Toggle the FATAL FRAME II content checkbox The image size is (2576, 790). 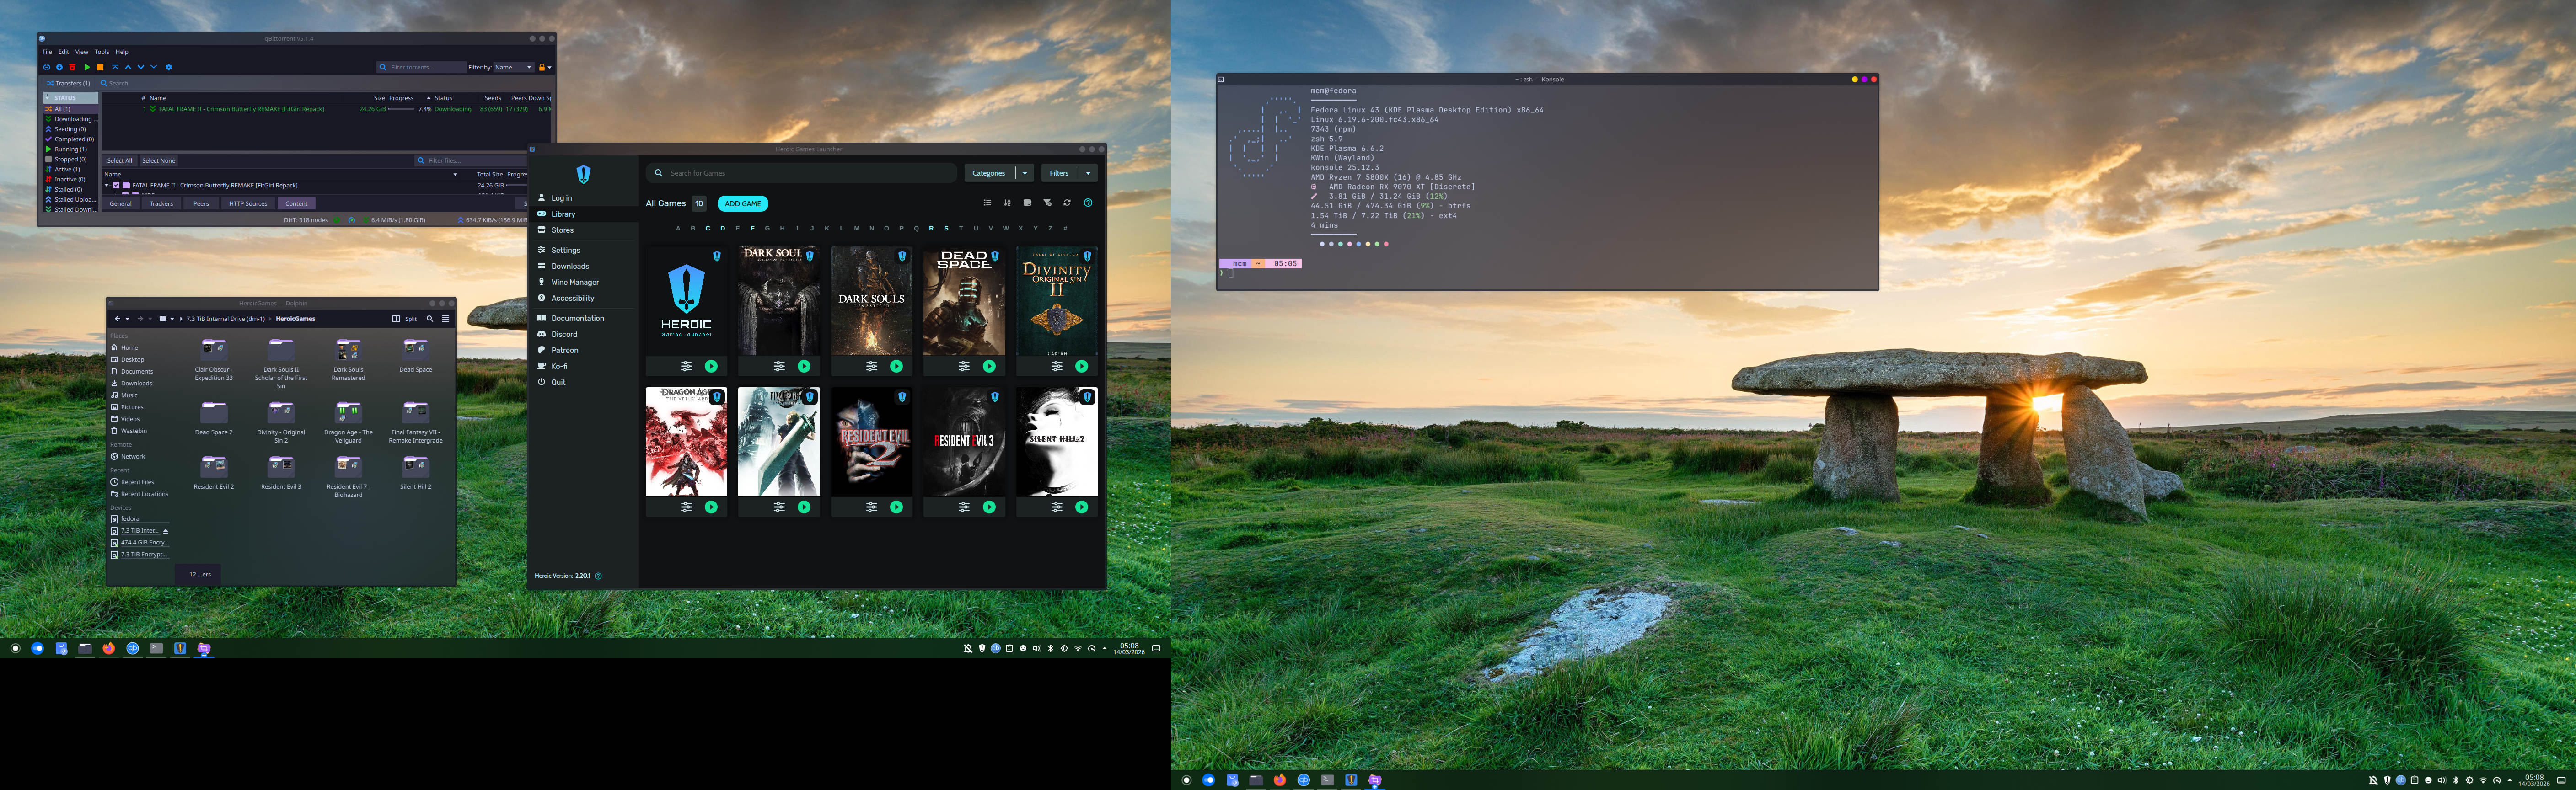116,185
